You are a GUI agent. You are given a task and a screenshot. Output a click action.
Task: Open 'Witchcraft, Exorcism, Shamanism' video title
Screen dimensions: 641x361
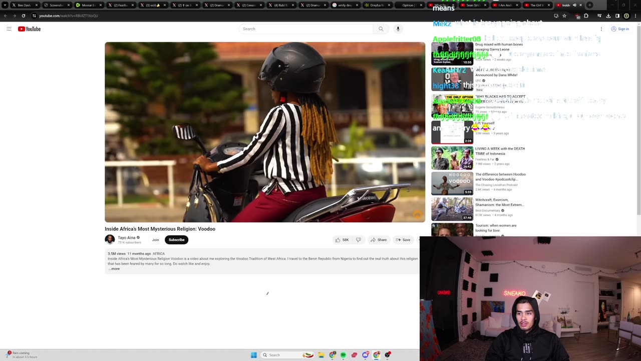point(499,202)
